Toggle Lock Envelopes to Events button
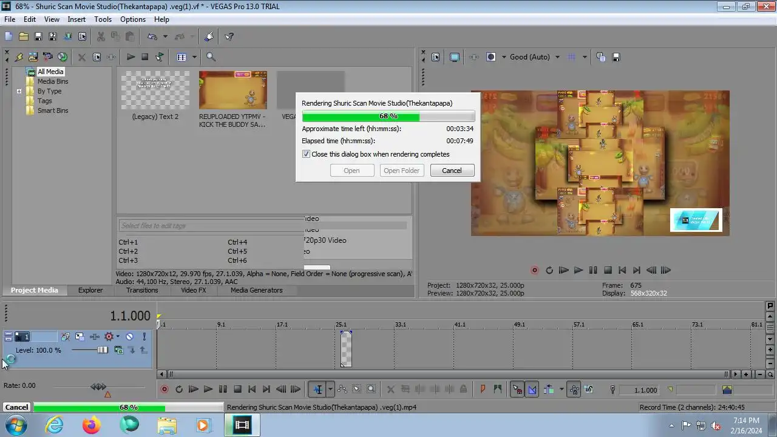 click(574, 390)
